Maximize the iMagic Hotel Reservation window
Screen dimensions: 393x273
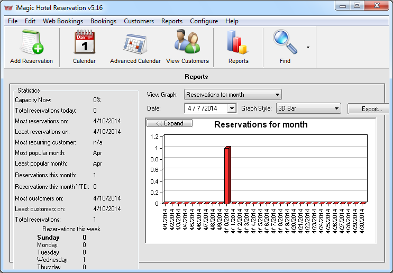[x=357, y=5]
